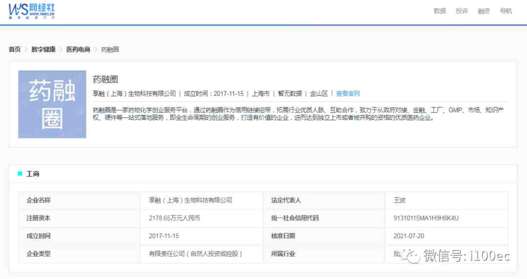Screen dimensions: 527x279
Task: Click 成立时间：2017-11-15 in header line
Action: click(x=214, y=93)
